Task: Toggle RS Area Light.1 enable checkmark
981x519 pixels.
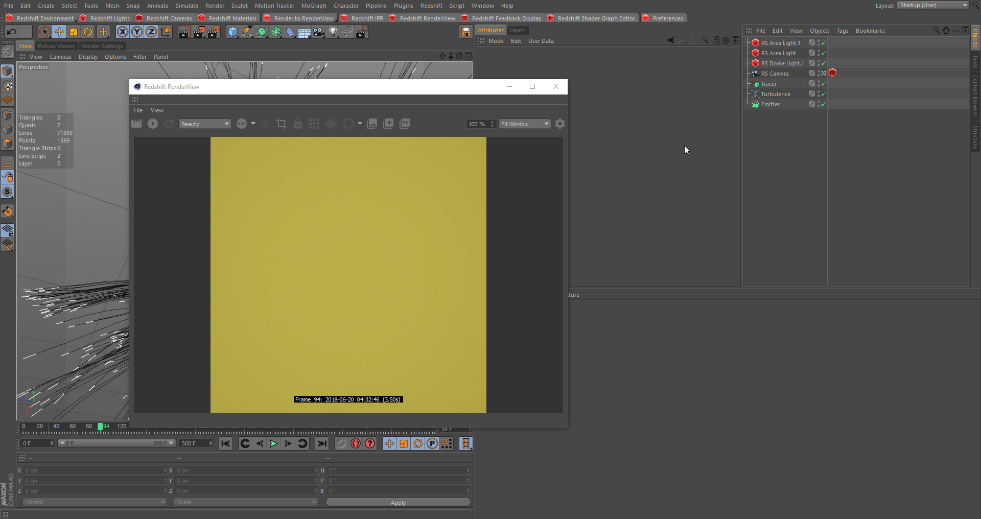Action: pyautogui.click(x=823, y=43)
